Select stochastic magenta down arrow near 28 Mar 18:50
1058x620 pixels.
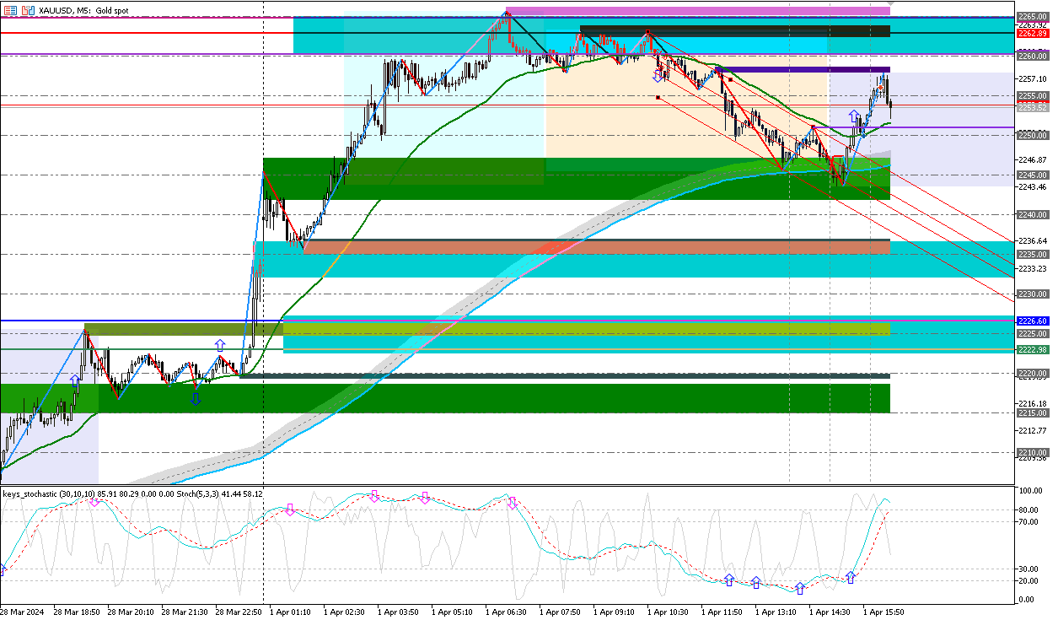click(94, 501)
